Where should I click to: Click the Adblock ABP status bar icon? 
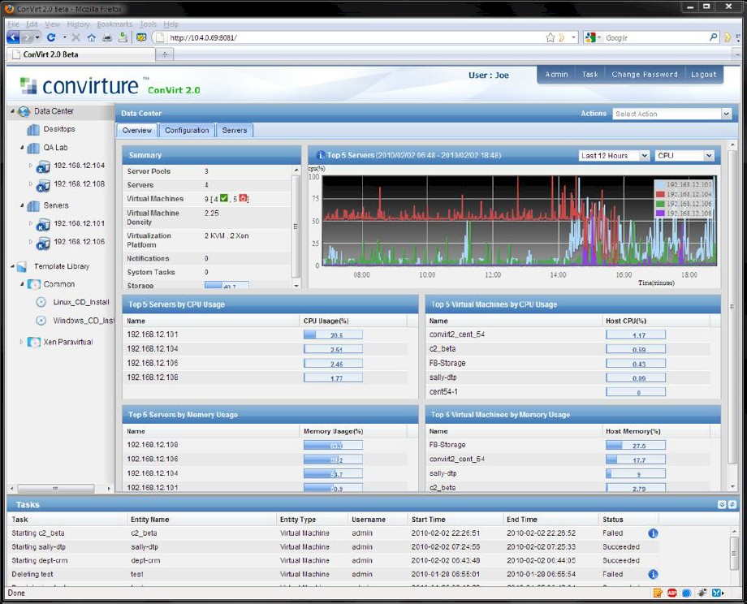[672, 593]
